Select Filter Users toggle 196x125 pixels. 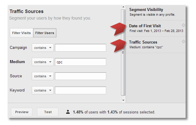click(x=45, y=33)
